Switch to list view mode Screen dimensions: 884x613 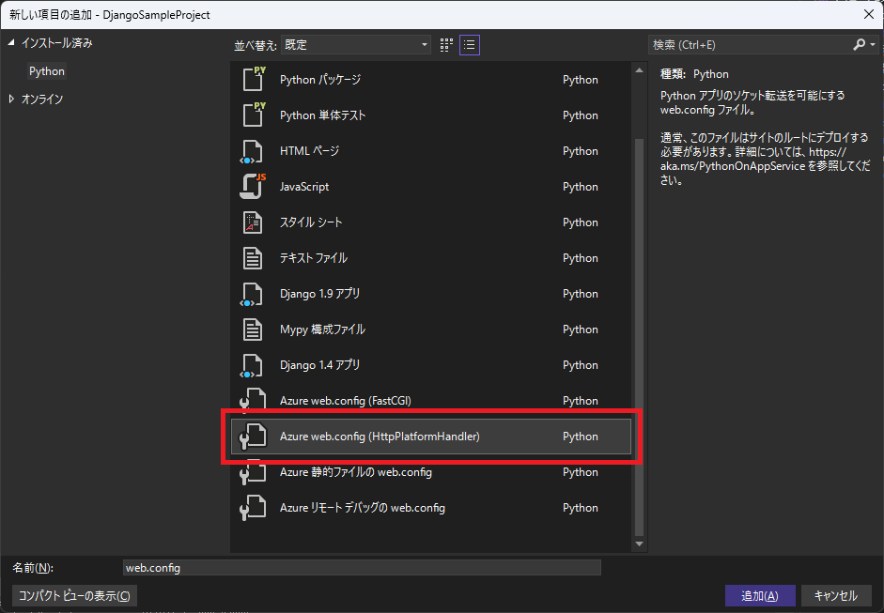point(470,44)
